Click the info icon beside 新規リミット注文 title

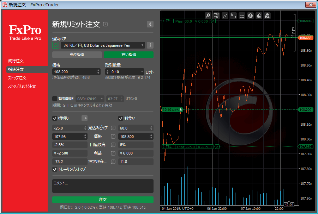(x=105, y=24)
